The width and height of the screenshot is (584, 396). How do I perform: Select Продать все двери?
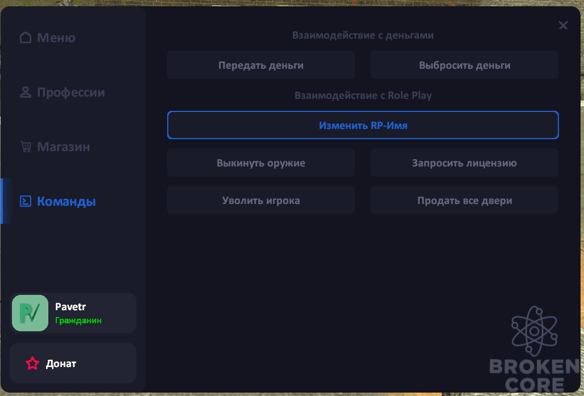465,200
